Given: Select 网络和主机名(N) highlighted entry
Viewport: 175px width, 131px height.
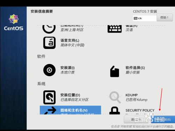Looking at the screenshot, I should pos(70,110).
